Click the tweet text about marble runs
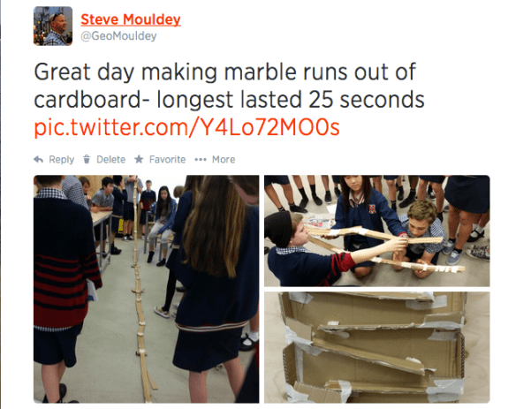516x409 pixels. click(x=229, y=86)
